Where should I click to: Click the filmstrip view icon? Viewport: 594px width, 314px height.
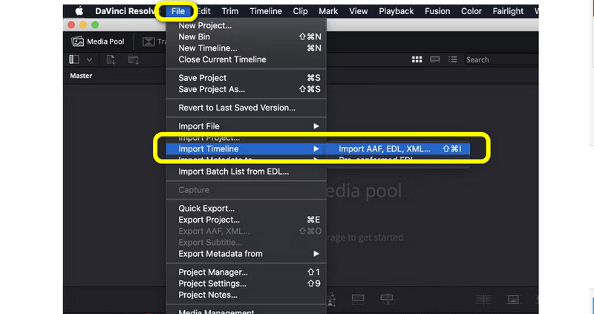(435, 59)
